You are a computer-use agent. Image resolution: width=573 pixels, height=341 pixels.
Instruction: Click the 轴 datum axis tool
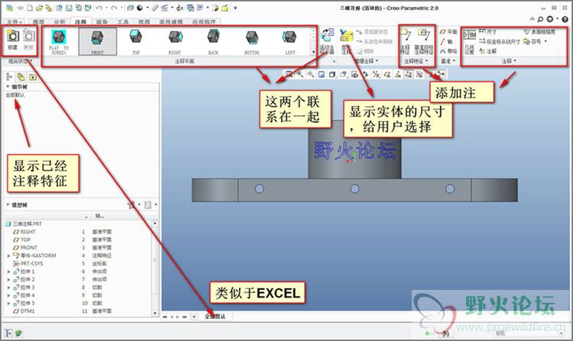click(x=446, y=42)
